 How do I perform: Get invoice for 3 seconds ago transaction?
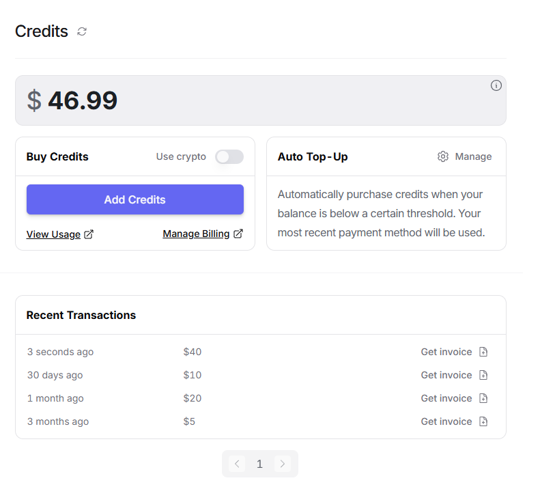(446, 352)
